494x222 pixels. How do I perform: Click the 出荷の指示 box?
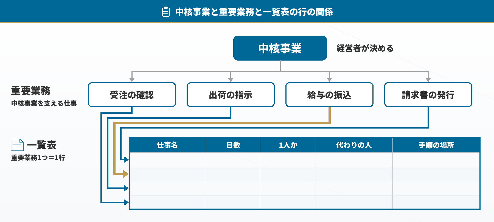(231, 95)
